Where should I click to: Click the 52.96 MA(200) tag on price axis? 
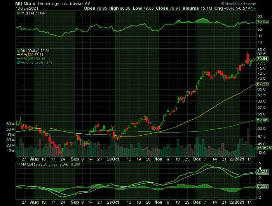tap(262, 120)
